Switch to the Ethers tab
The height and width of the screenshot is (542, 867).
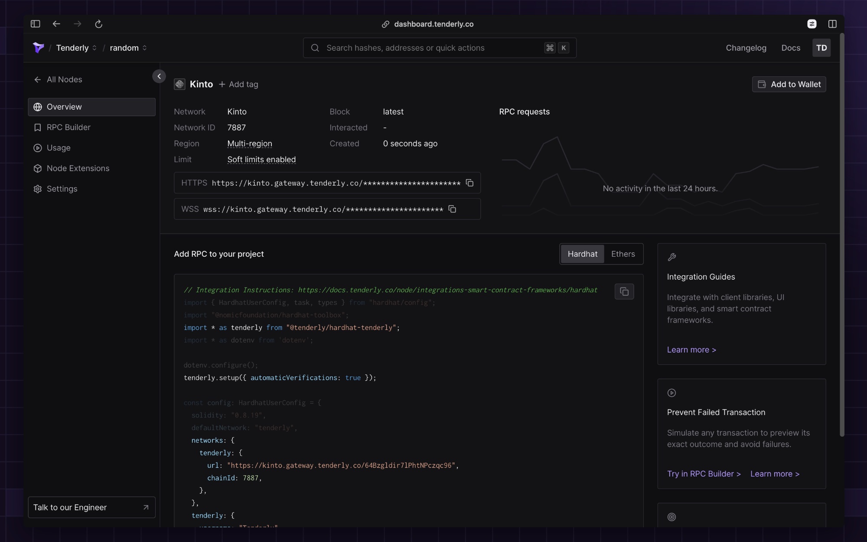(623, 254)
